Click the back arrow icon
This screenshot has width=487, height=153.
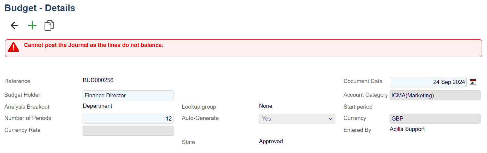pos(14,26)
